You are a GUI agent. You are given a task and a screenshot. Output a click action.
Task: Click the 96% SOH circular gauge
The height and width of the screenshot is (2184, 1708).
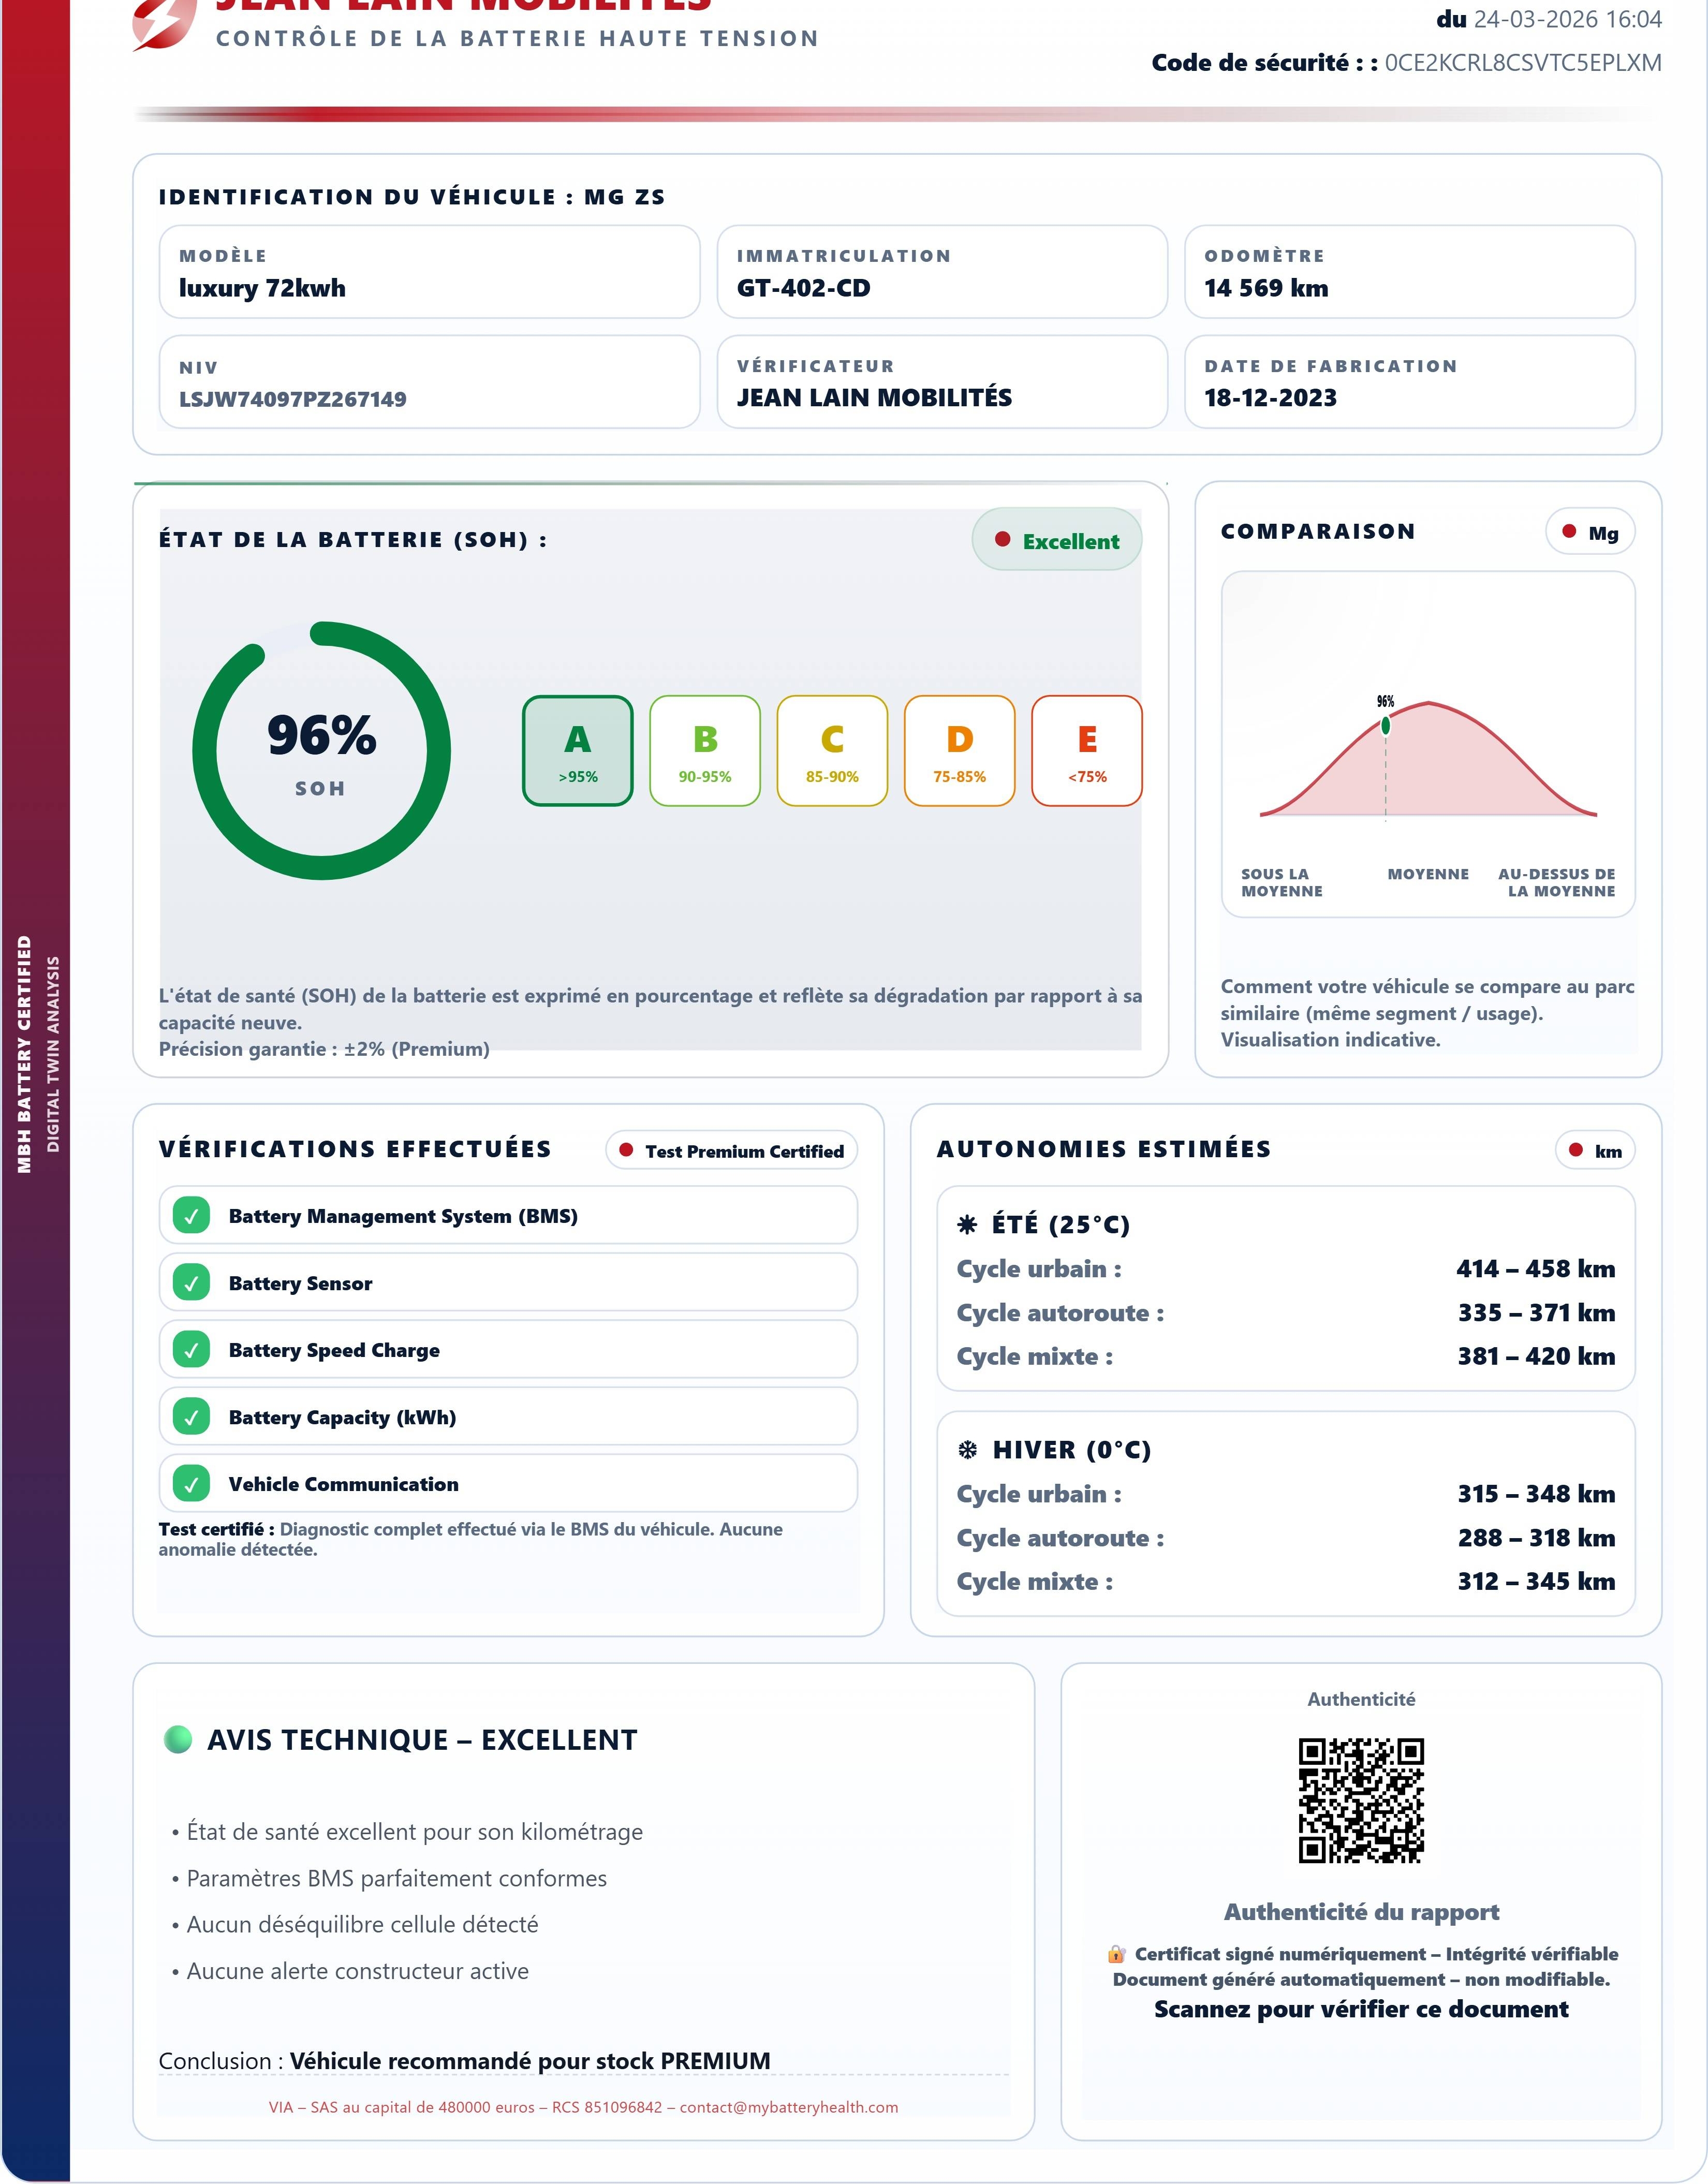tap(321, 751)
